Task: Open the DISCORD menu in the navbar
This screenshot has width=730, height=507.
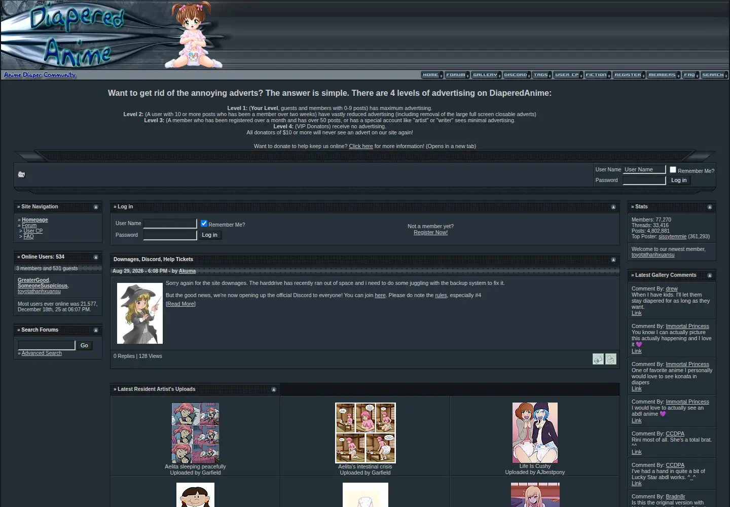Action: click(x=517, y=75)
